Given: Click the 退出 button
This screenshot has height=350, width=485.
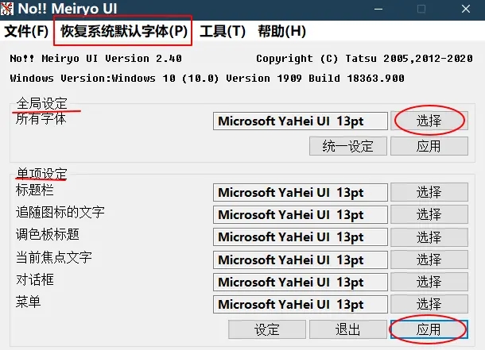Looking at the screenshot, I should (348, 329).
